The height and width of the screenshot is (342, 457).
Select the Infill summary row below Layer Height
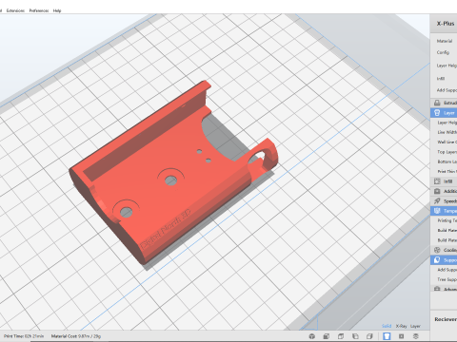click(441, 78)
